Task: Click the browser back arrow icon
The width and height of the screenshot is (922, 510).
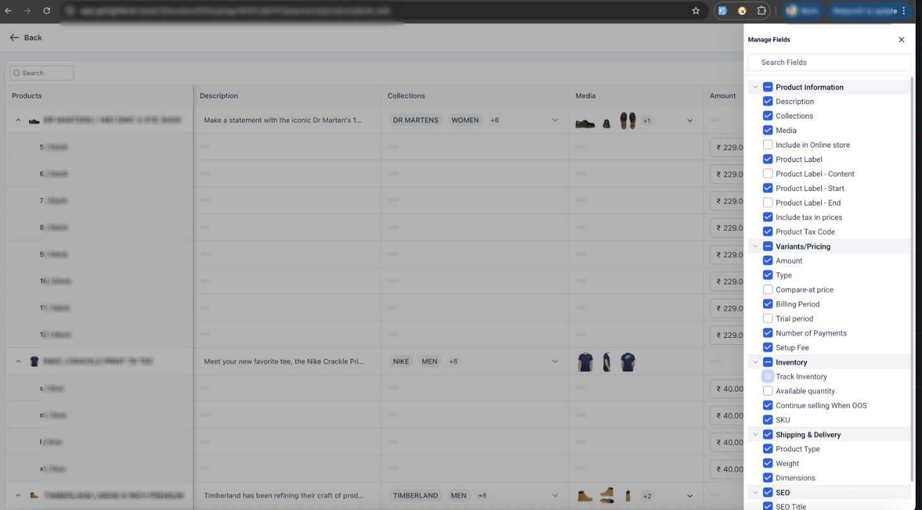Action: [8, 11]
